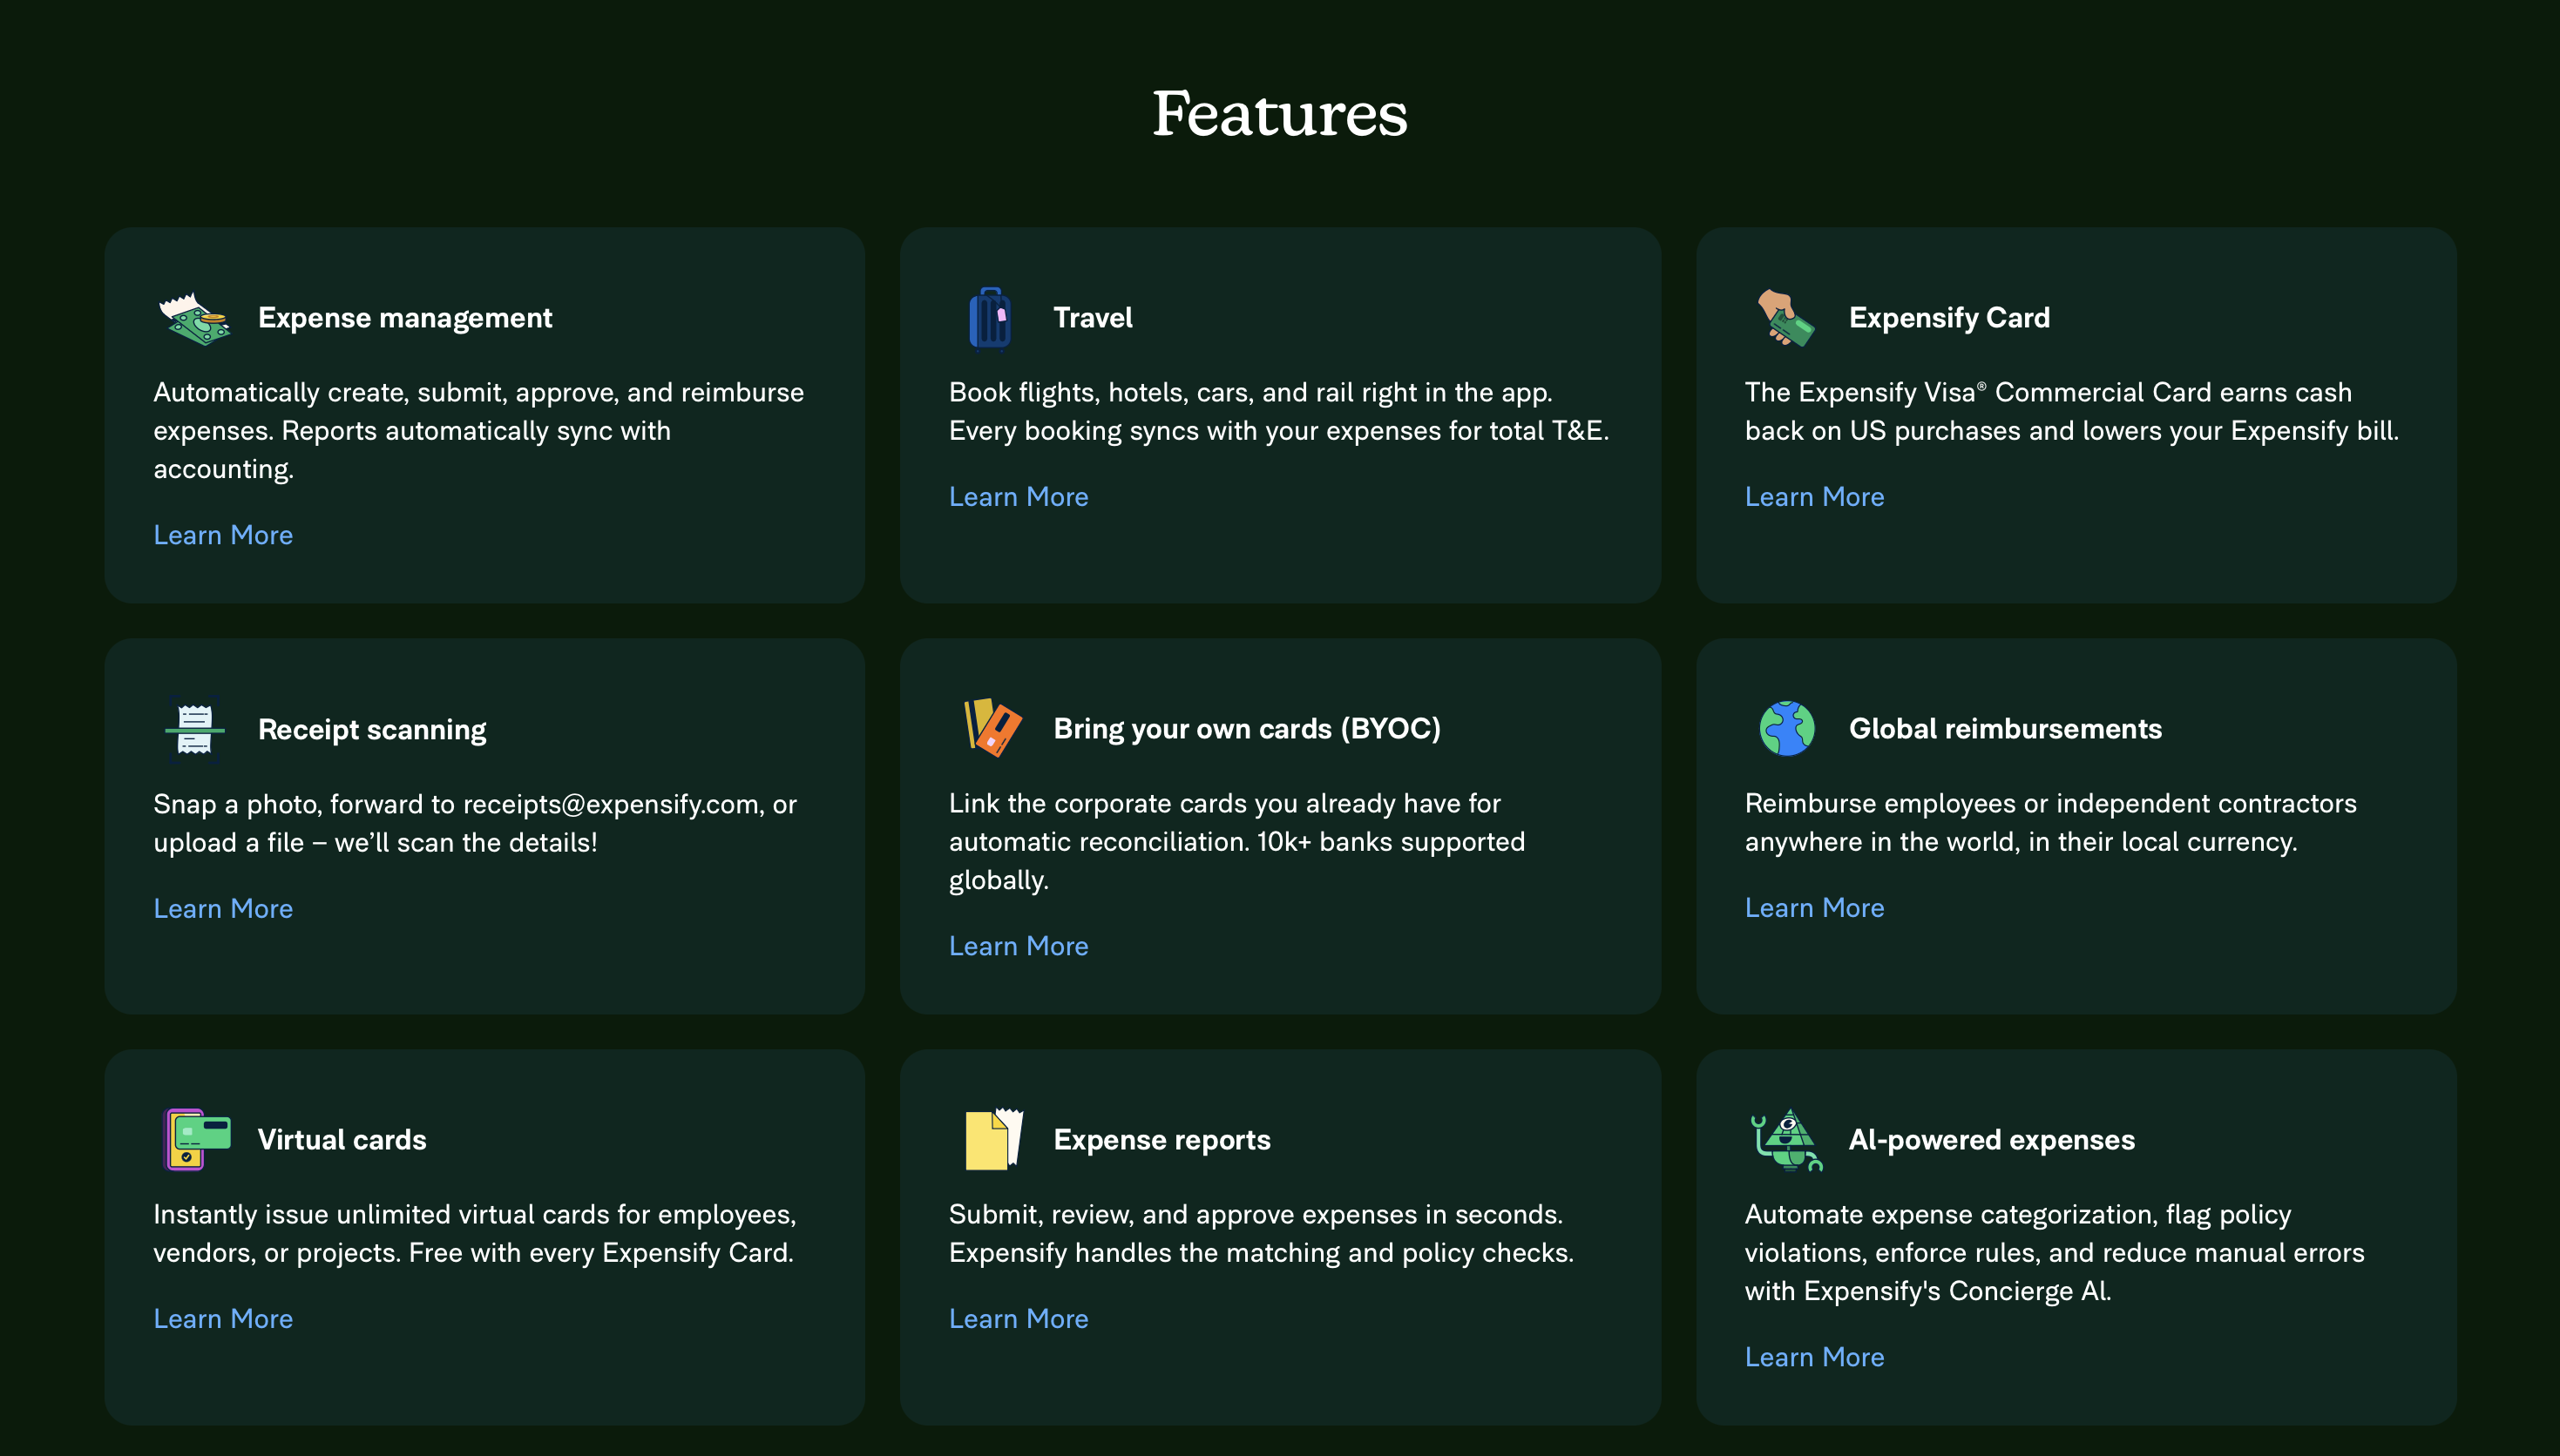Click the Receipt scanning icon
Screen dimensions: 2560x1456
[x=194, y=729]
